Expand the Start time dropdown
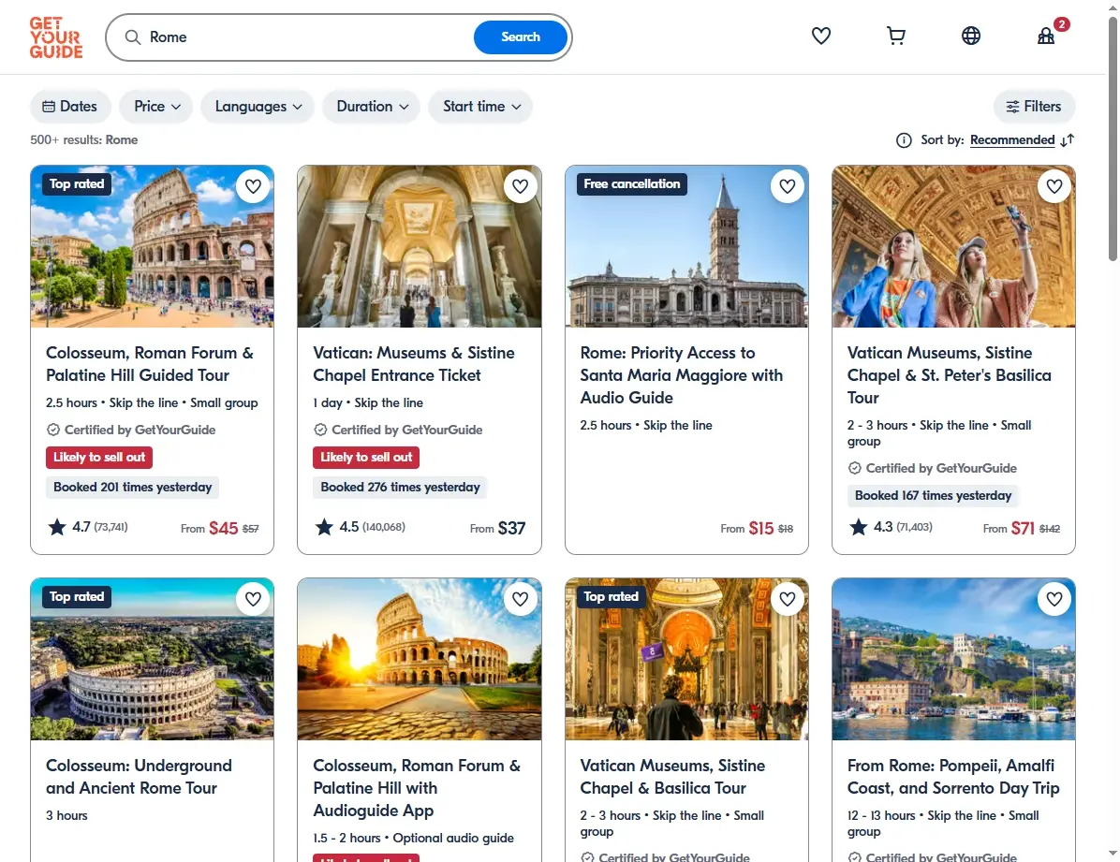The image size is (1120, 862). [480, 107]
